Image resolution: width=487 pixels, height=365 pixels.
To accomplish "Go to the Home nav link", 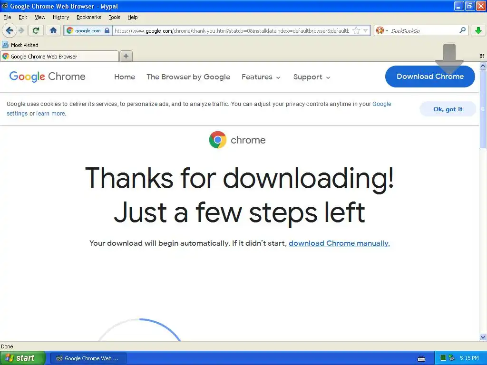I will pyautogui.click(x=125, y=77).
